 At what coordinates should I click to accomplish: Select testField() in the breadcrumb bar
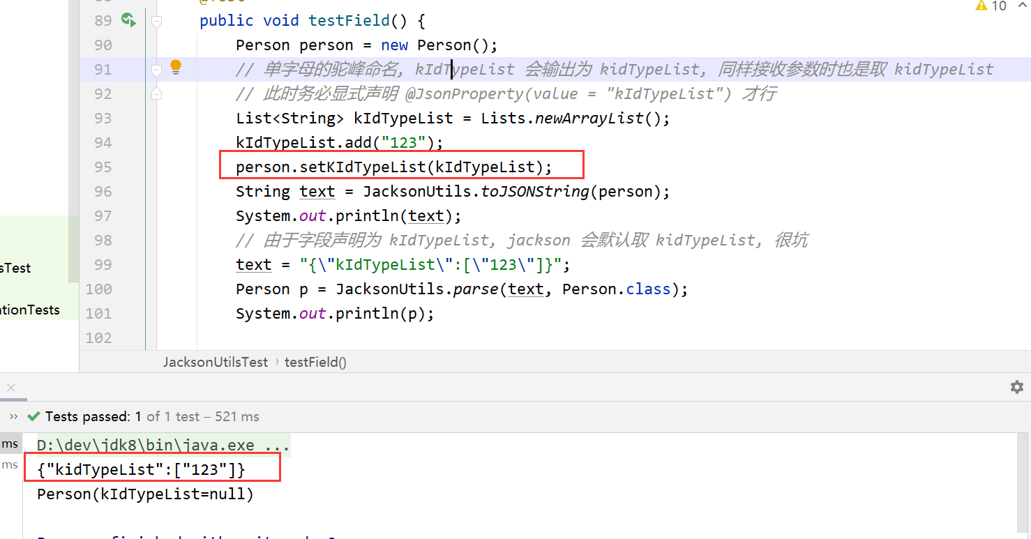click(x=315, y=362)
